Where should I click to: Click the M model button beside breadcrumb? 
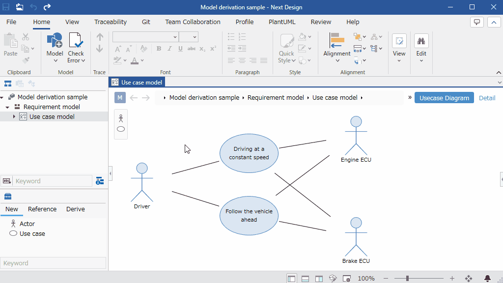point(120,98)
